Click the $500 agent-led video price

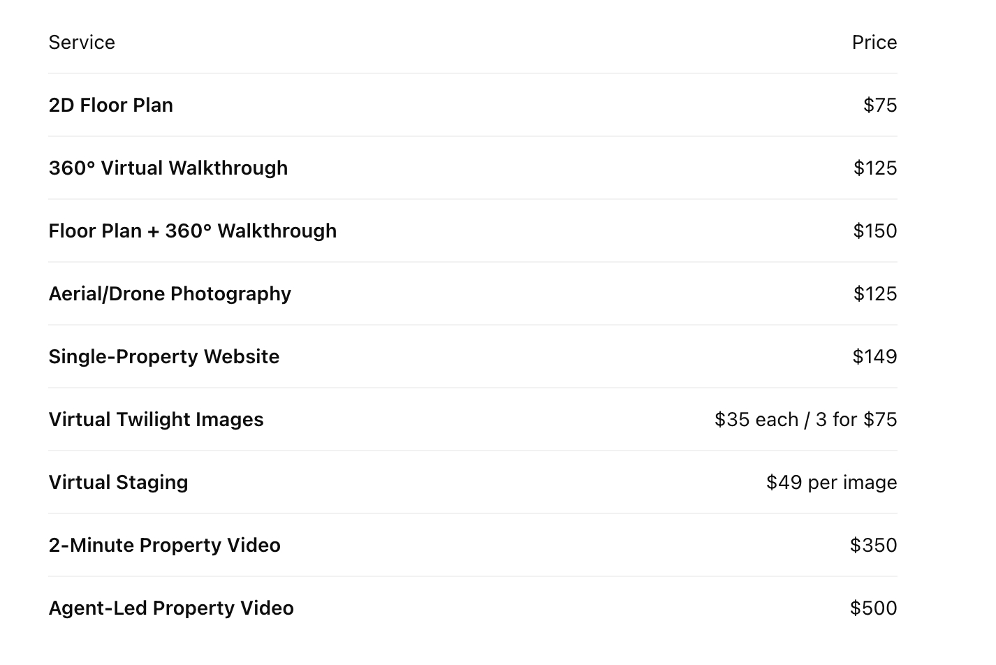[874, 608]
